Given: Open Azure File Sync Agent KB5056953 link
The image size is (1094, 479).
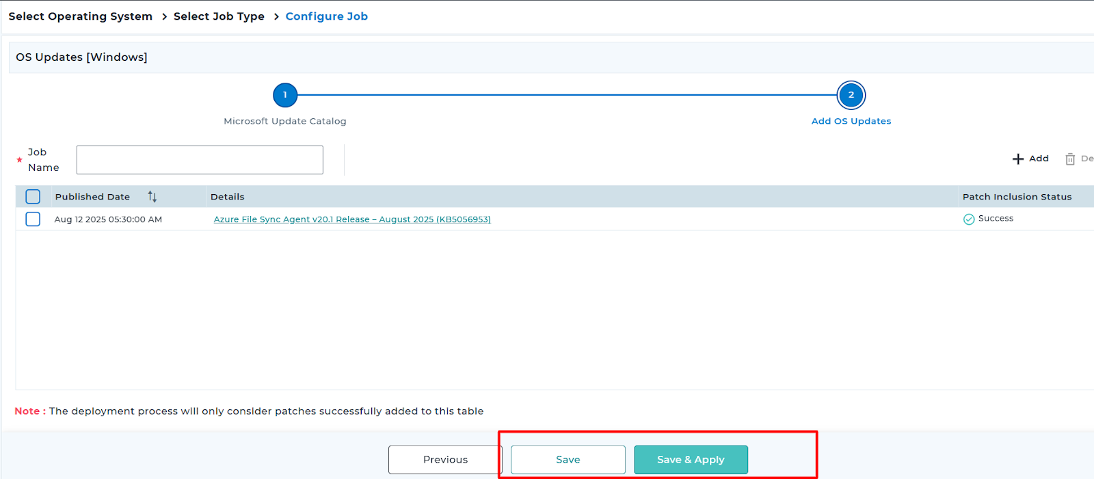Looking at the screenshot, I should (x=352, y=219).
